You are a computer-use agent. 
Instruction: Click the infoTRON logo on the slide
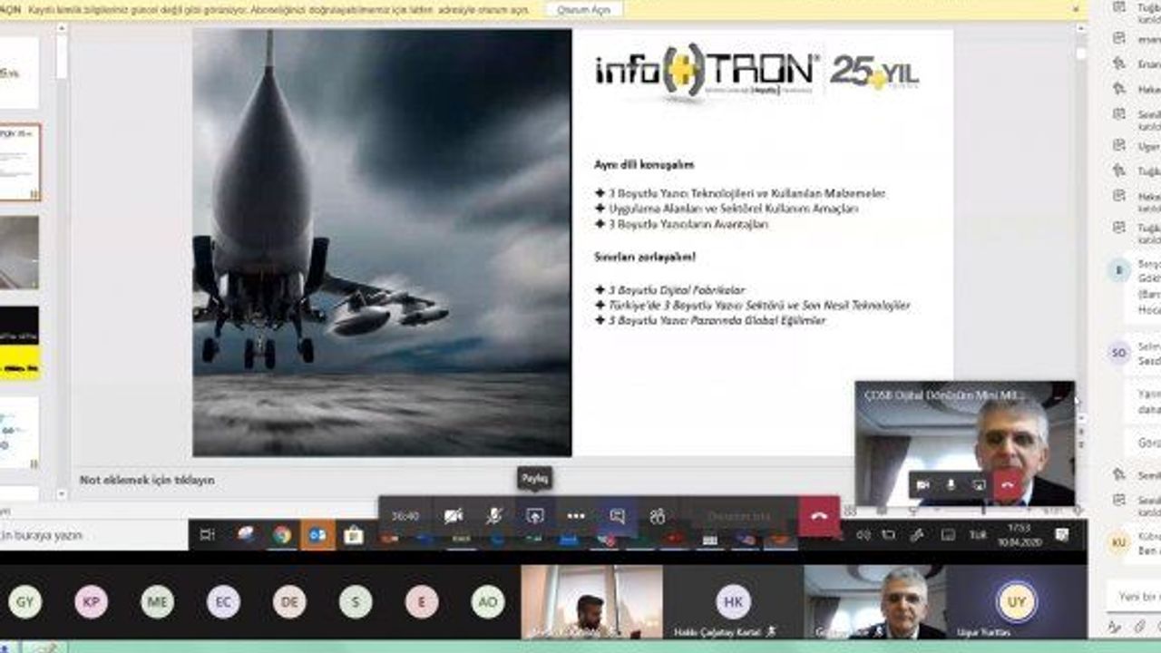click(707, 70)
